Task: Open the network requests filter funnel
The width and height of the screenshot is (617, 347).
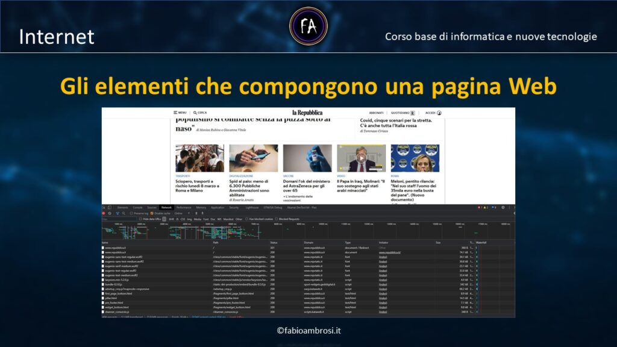Action: point(117,214)
